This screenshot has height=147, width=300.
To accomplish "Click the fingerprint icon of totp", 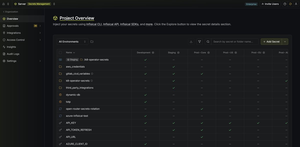I will tap(60, 102).
